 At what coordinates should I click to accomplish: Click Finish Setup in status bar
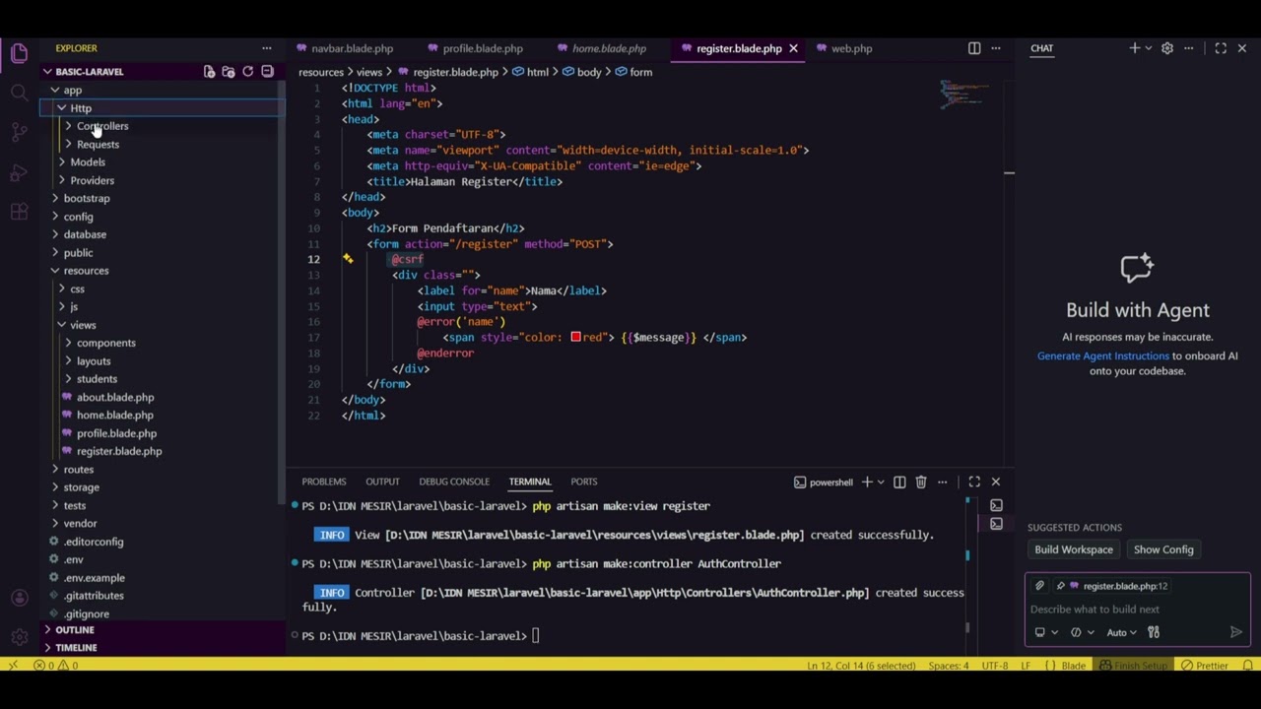[x=1133, y=666]
